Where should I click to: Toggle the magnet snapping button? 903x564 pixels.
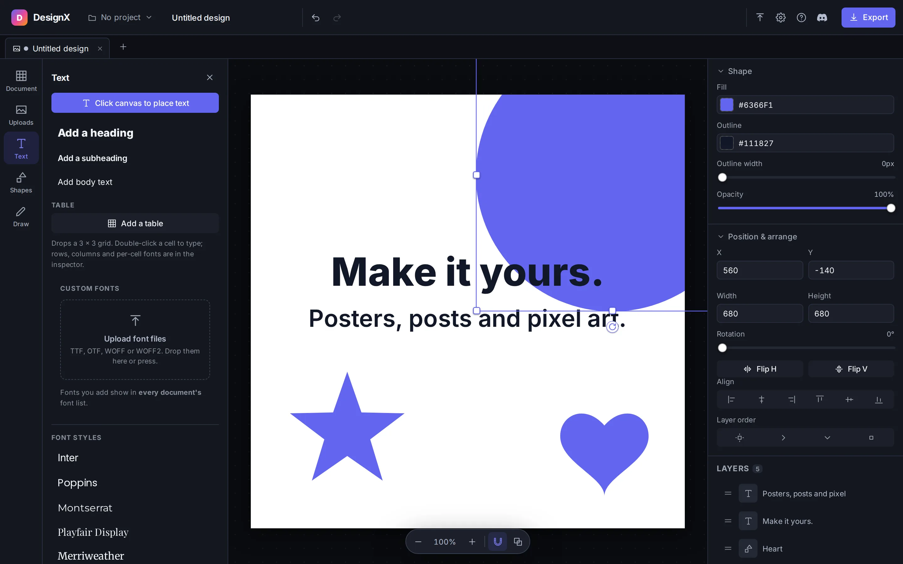498,542
